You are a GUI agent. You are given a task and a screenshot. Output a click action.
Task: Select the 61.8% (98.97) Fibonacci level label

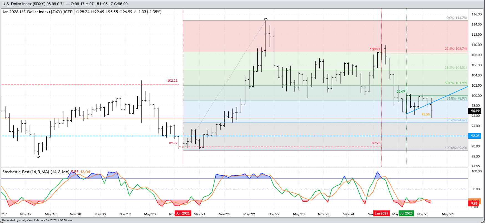click(x=456, y=98)
